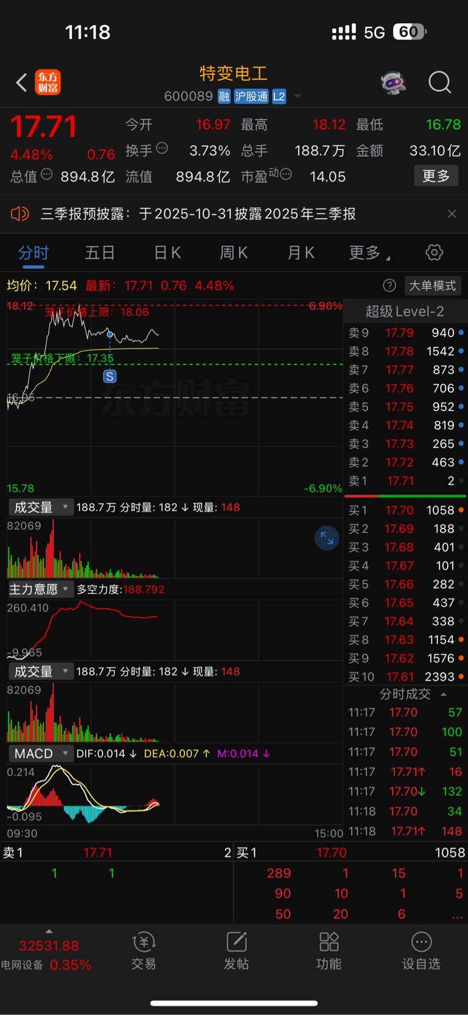Tap info icon next to 换手
This screenshot has width=468, height=1015.
(162, 148)
